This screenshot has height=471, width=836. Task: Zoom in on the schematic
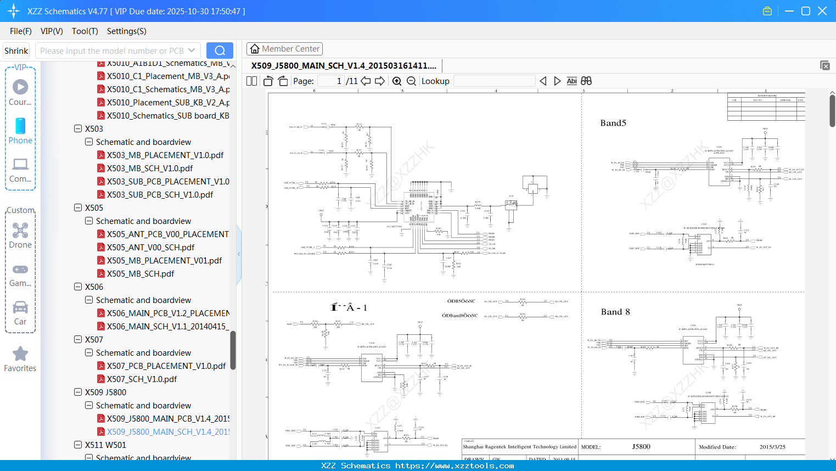point(397,81)
